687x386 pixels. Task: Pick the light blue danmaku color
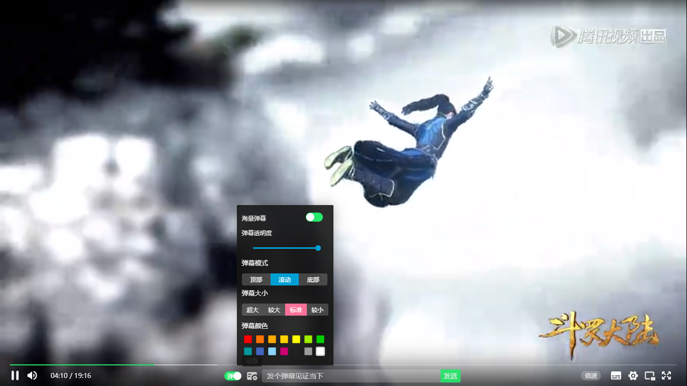(x=272, y=351)
